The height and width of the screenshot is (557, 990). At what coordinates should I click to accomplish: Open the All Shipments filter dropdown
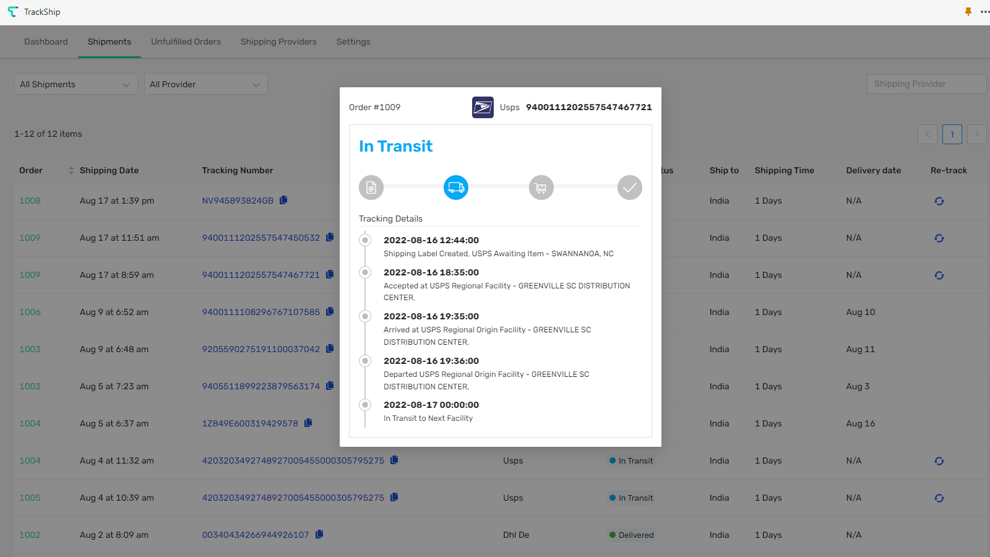coord(75,84)
